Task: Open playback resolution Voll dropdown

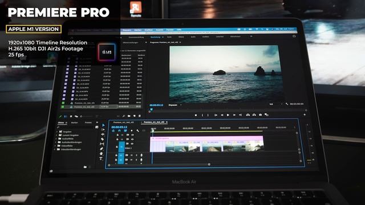Action: point(276,104)
